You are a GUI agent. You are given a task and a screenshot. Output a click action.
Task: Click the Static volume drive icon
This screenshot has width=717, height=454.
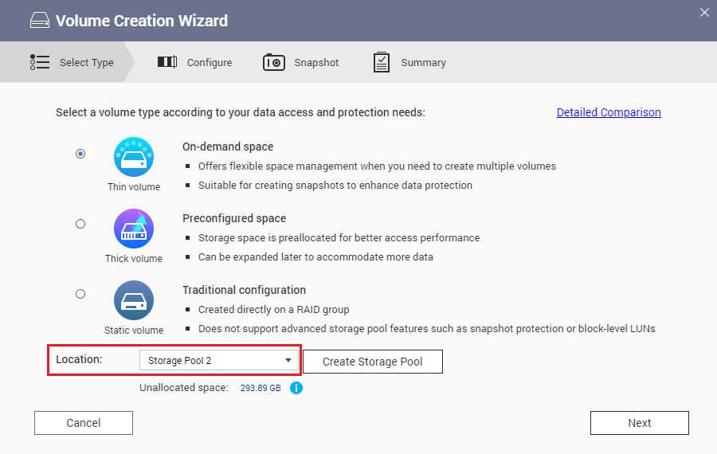click(x=134, y=300)
